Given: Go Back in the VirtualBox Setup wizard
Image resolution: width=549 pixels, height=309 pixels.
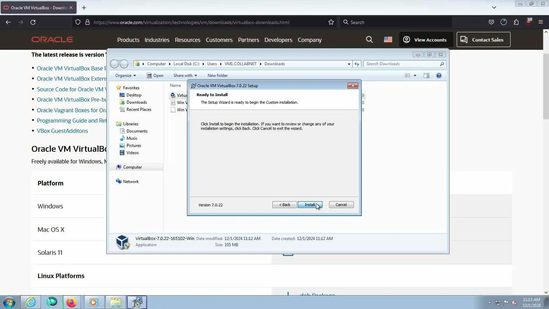Looking at the screenshot, I should pyautogui.click(x=284, y=205).
